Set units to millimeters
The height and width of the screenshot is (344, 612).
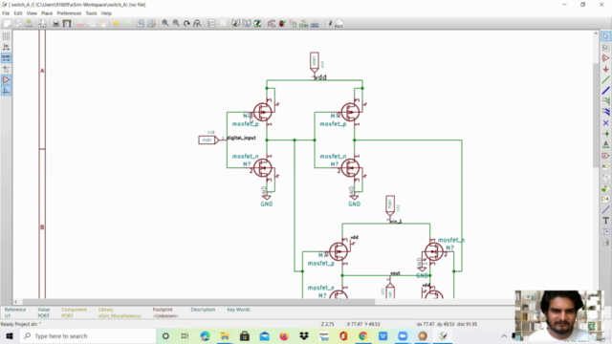[6, 58]
